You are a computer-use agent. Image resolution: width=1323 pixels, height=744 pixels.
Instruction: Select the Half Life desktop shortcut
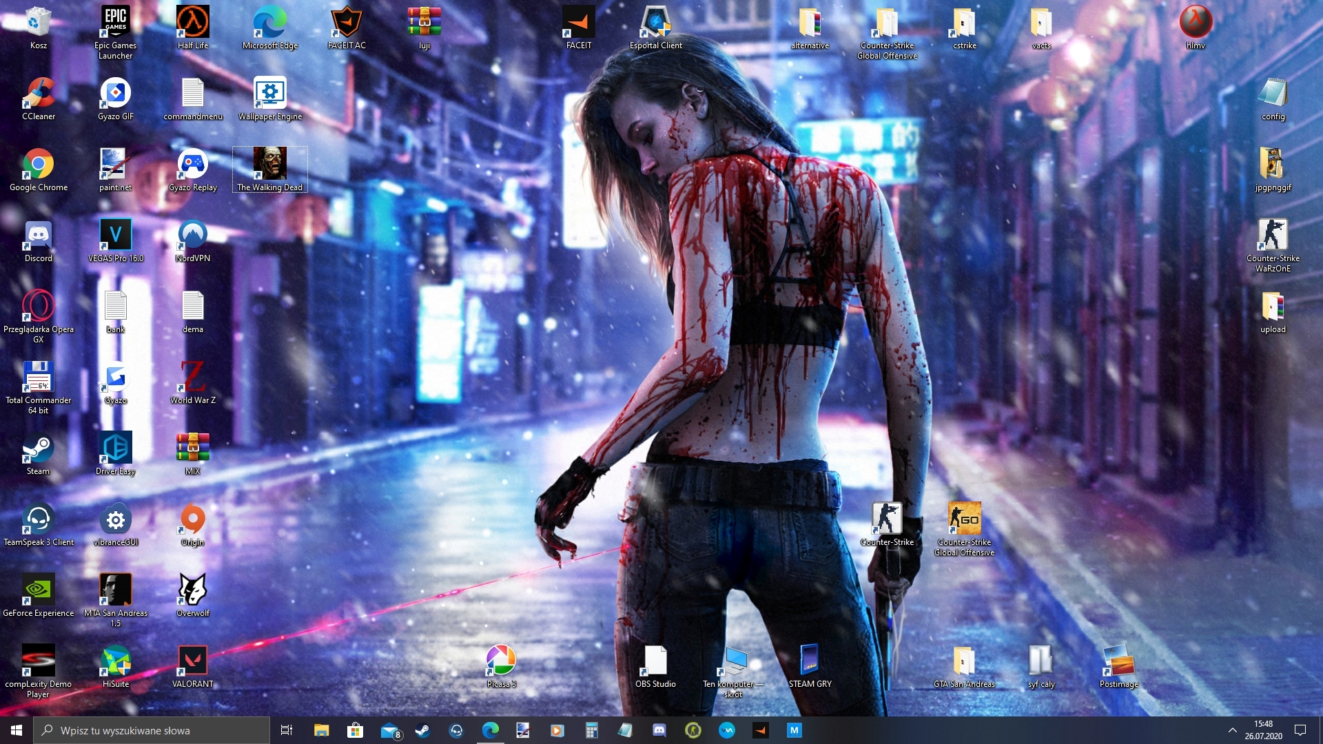(x=193, y=28)
